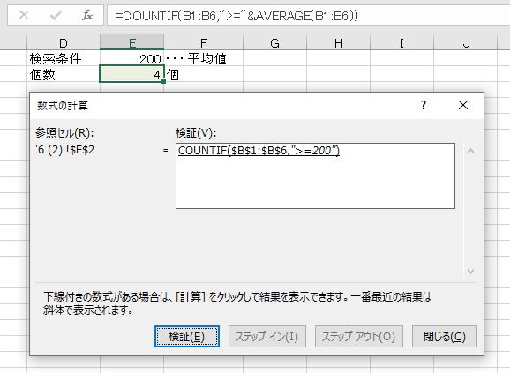Select column H header
The height and width of the screenshot is (373, 510).
(x=339, y=43)
